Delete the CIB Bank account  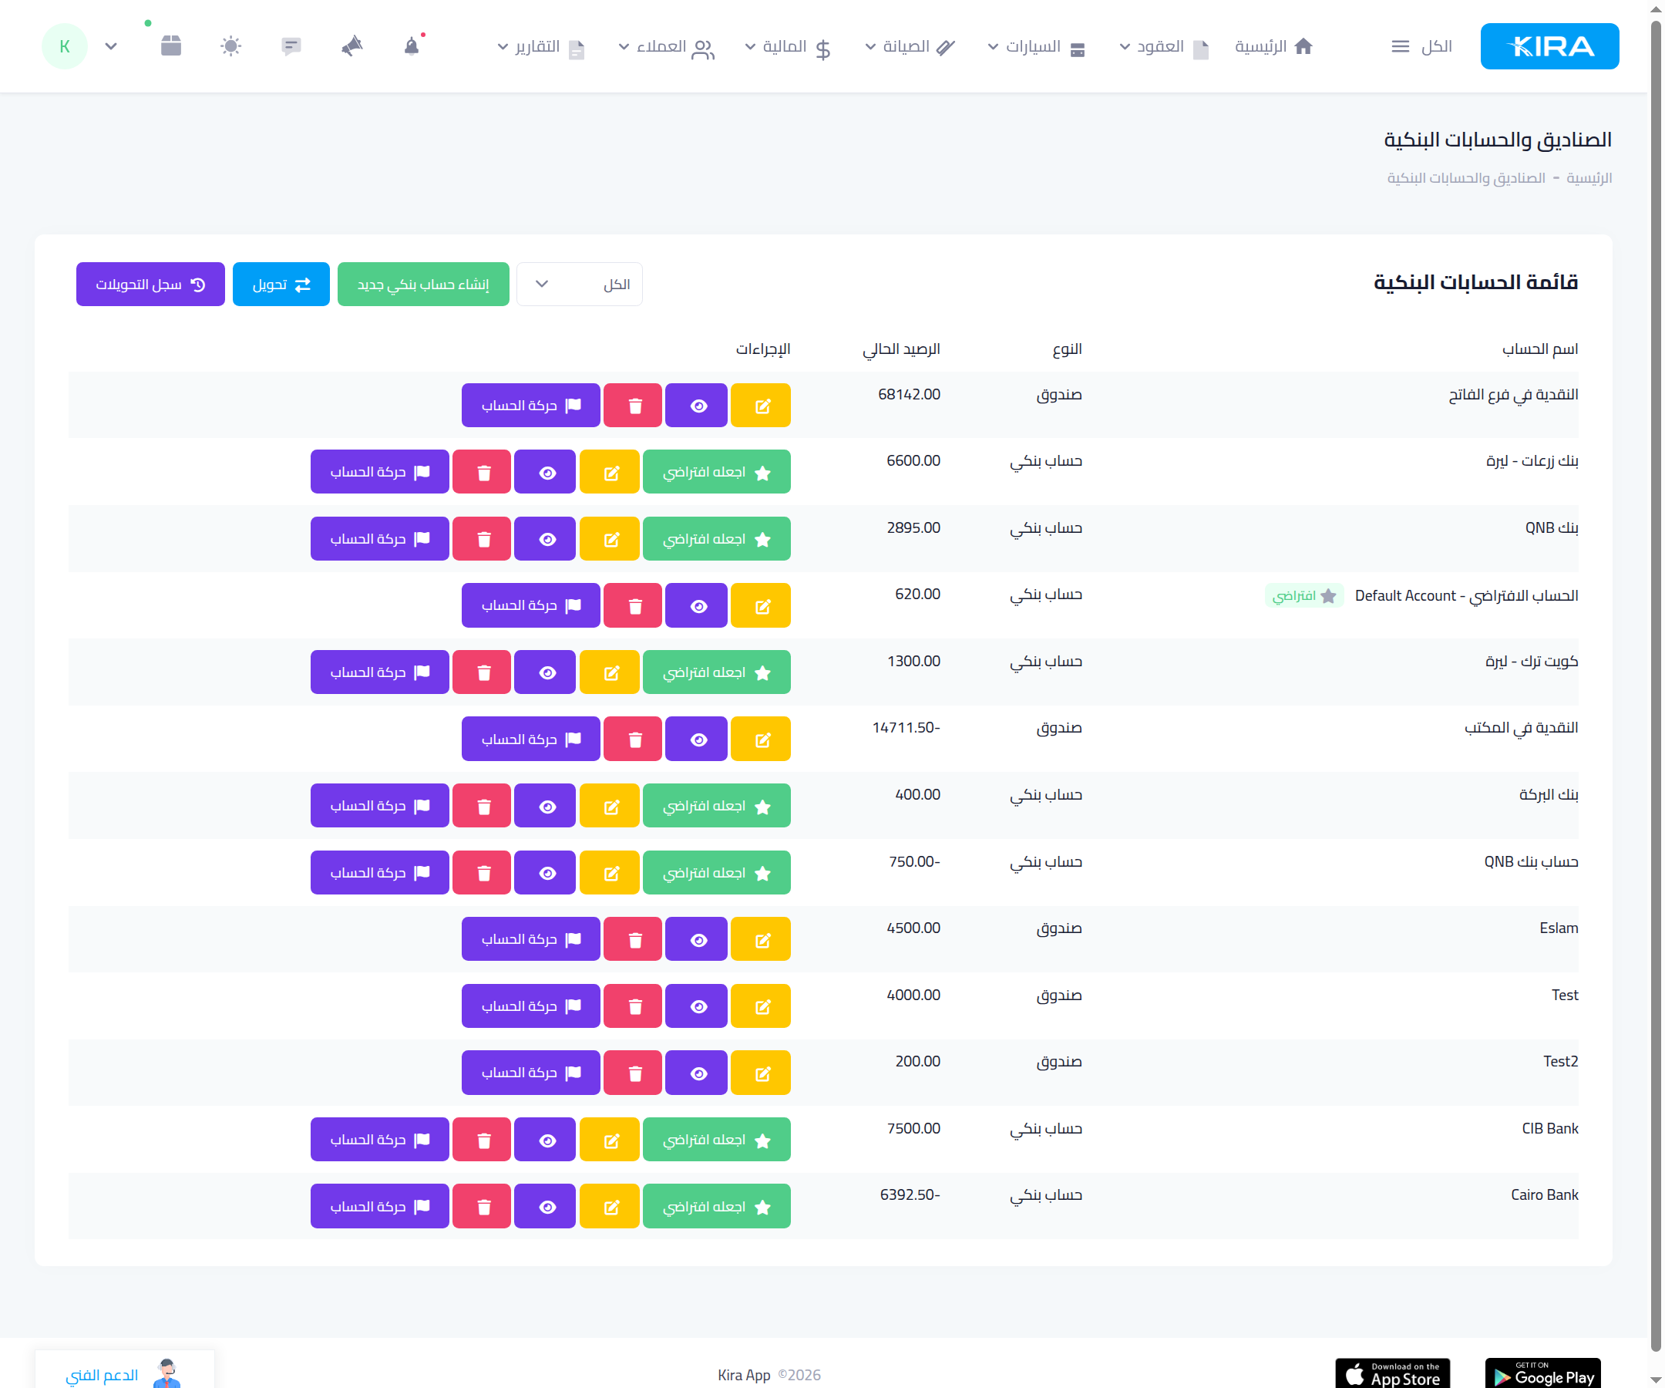pyautogui.click(x=482, y=1140)
